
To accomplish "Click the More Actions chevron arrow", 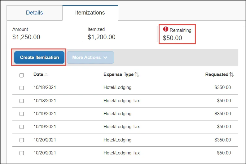I will coord(105,57).
